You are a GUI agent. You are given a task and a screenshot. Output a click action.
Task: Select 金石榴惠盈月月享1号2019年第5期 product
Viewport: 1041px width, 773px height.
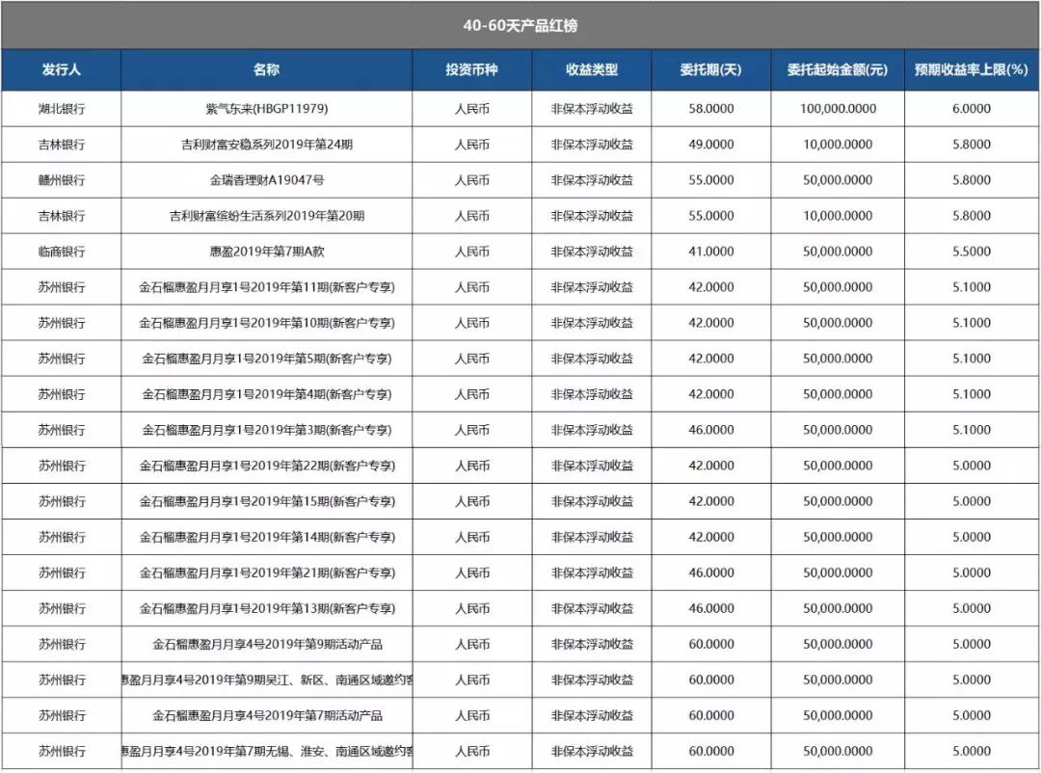point(267,360)
